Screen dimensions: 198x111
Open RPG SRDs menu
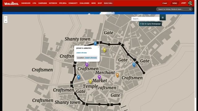63,3
